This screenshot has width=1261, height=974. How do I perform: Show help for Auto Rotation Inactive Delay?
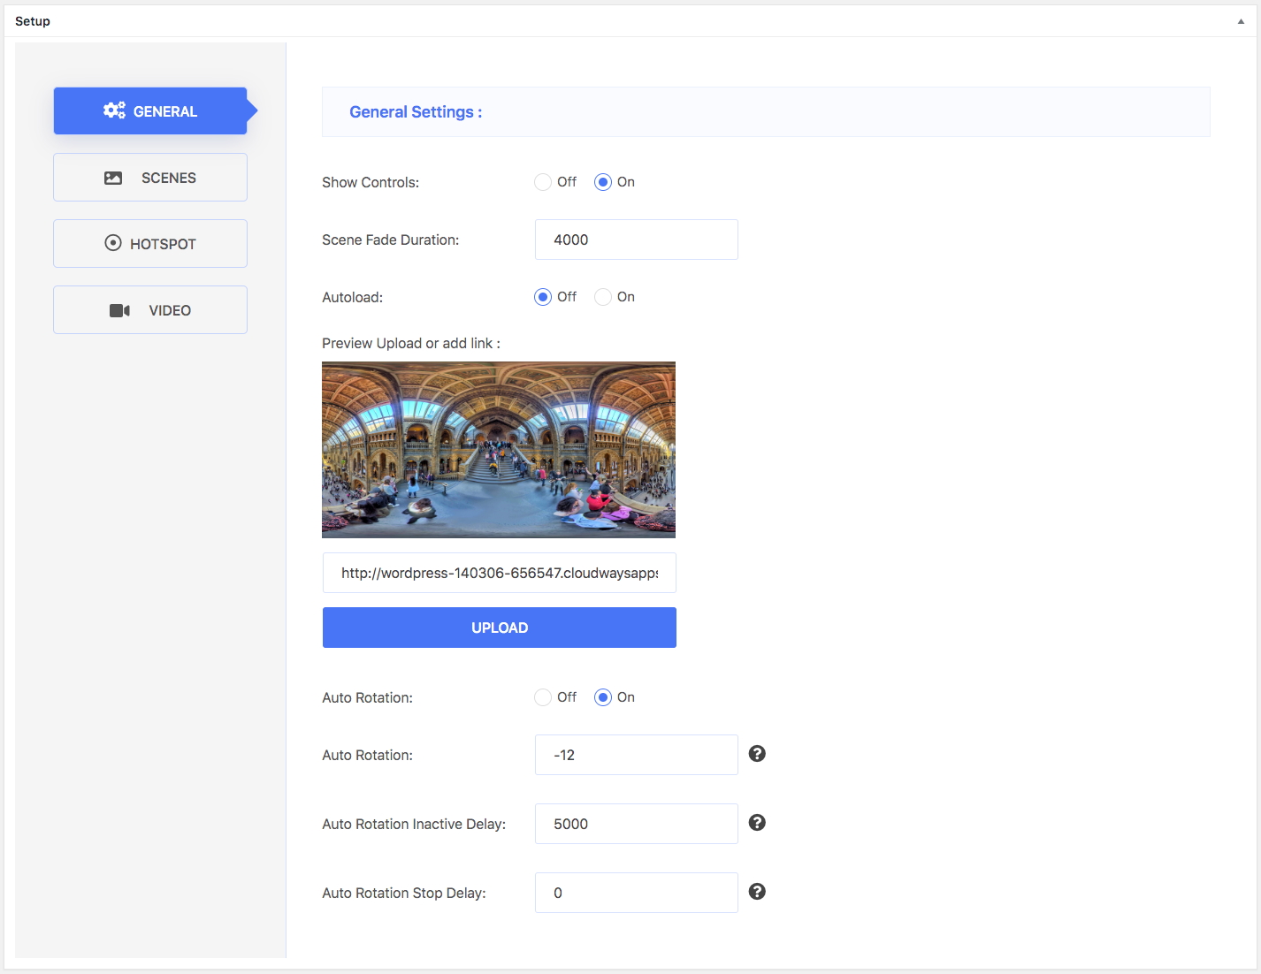(757, 823)
